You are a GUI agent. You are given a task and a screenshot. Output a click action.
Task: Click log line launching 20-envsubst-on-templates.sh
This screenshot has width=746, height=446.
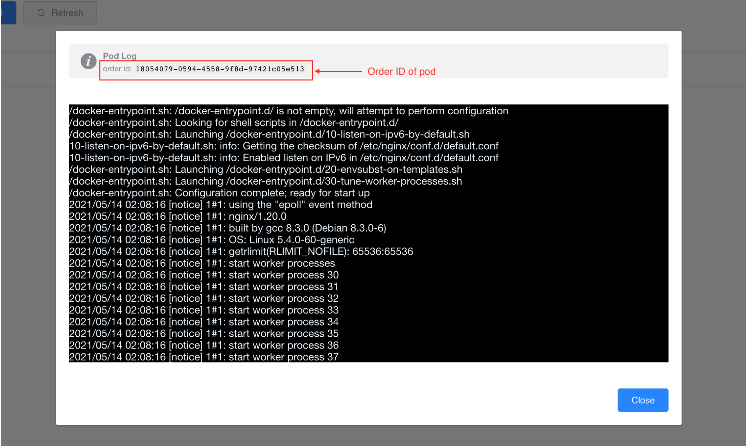click(x=266, y=169)
